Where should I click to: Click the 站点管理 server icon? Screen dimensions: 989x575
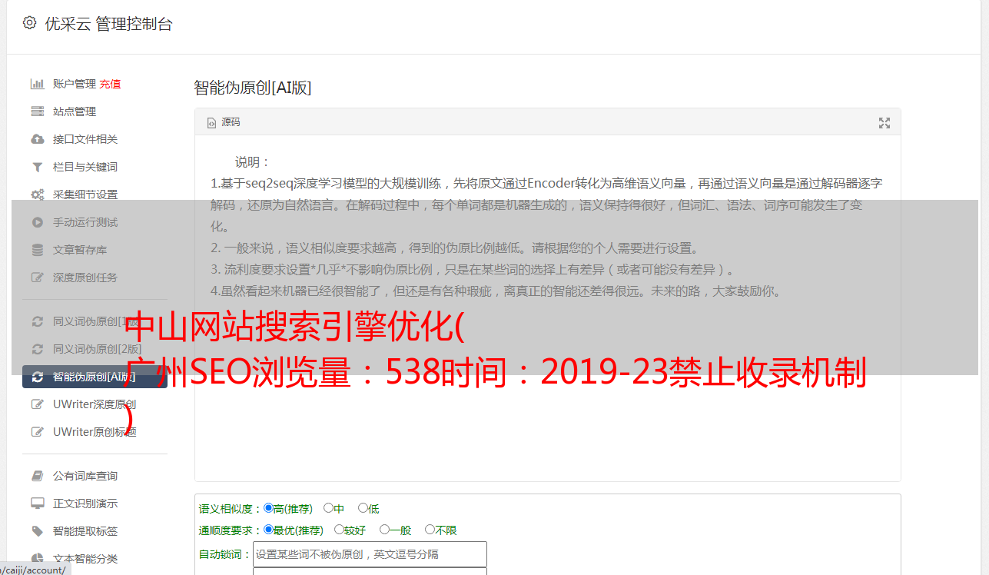coord(37,111)
